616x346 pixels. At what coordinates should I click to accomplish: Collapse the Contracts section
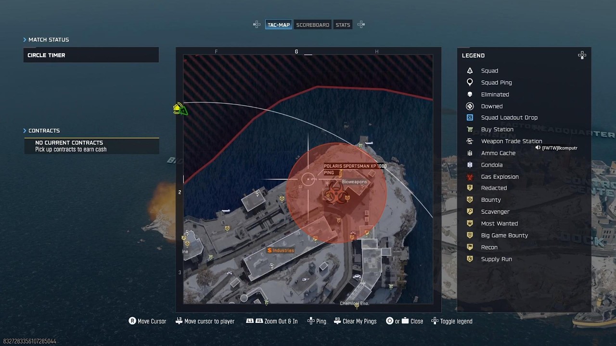pos(41,131)
